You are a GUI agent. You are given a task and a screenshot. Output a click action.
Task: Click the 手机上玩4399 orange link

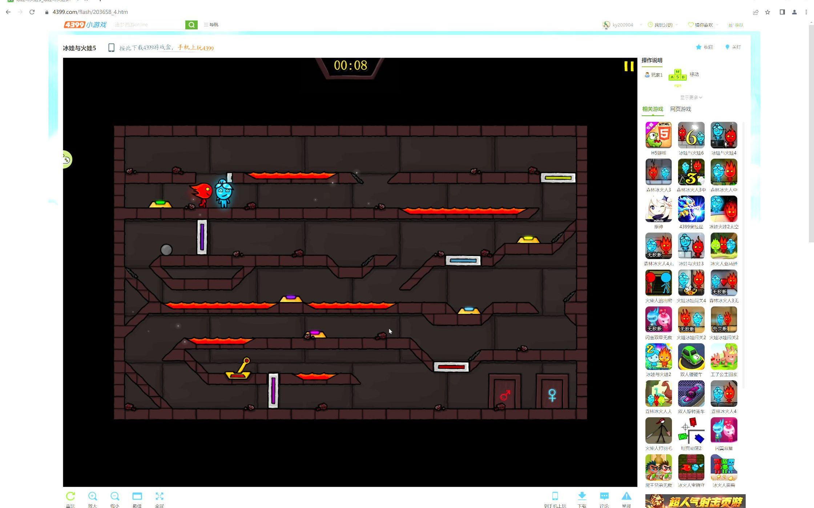196,48
